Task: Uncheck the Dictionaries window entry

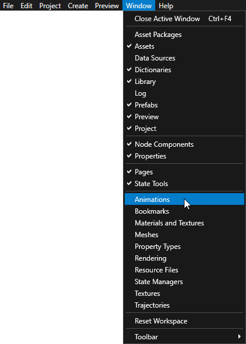Action: pyautogui.click(x=184, y=70)
